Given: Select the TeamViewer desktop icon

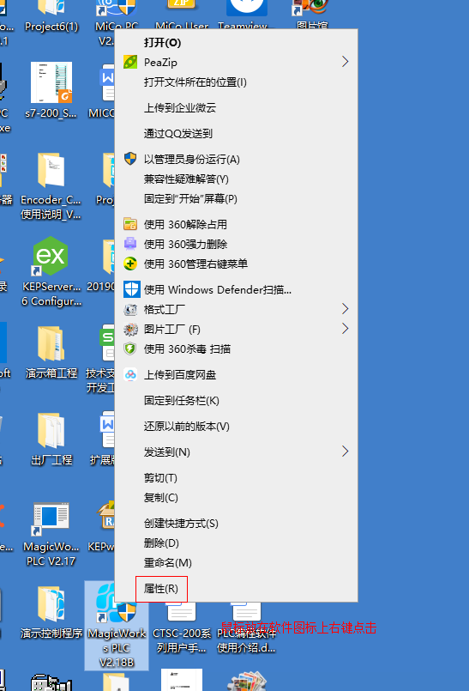Looking at the screenshot, I should [x=247, y=8].
